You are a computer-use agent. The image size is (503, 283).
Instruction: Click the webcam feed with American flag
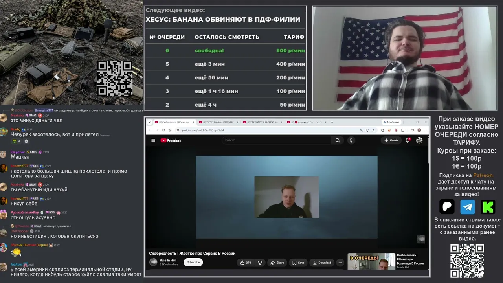tap(404, 58)
